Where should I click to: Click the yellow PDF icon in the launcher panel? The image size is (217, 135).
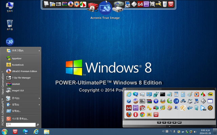click(210, 94)
